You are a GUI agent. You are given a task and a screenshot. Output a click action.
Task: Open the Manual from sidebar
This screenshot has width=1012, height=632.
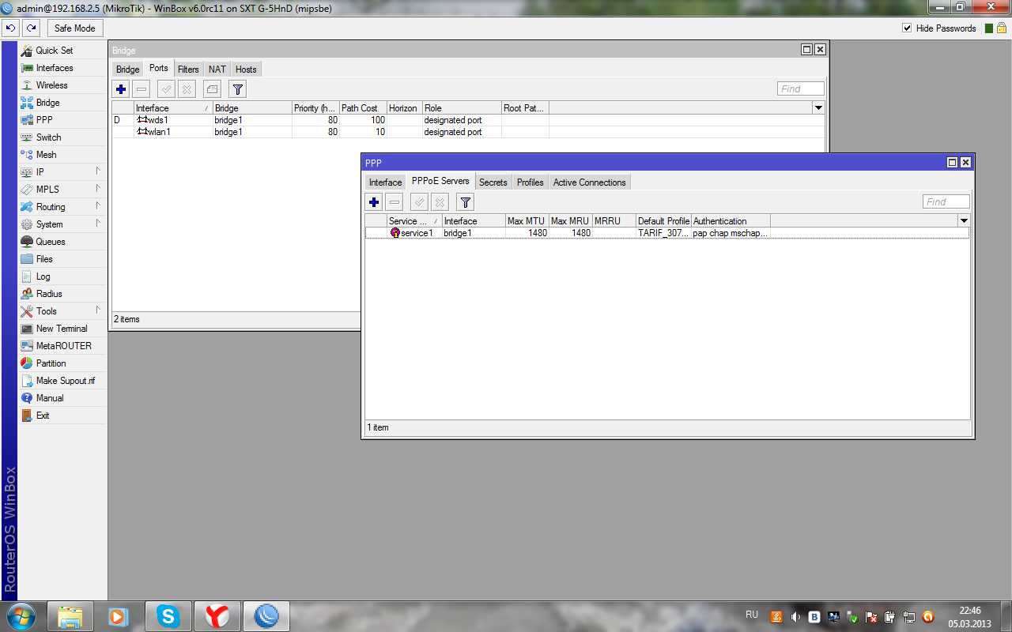(62, 398)
